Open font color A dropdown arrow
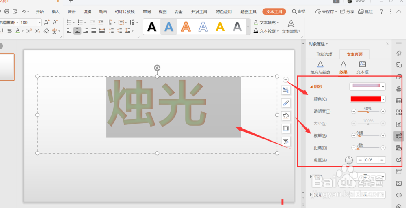The width and height of the screenshot is (406, 208). [x=22, y=31]
